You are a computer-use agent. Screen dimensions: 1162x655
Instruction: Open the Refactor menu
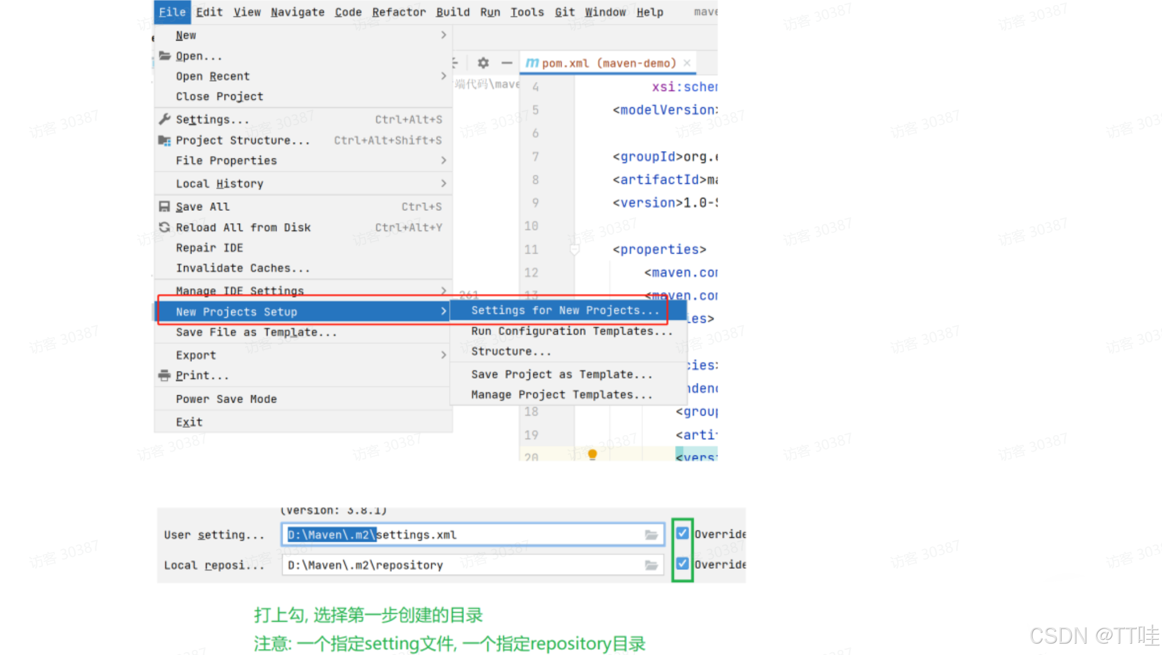click(398, 12)
